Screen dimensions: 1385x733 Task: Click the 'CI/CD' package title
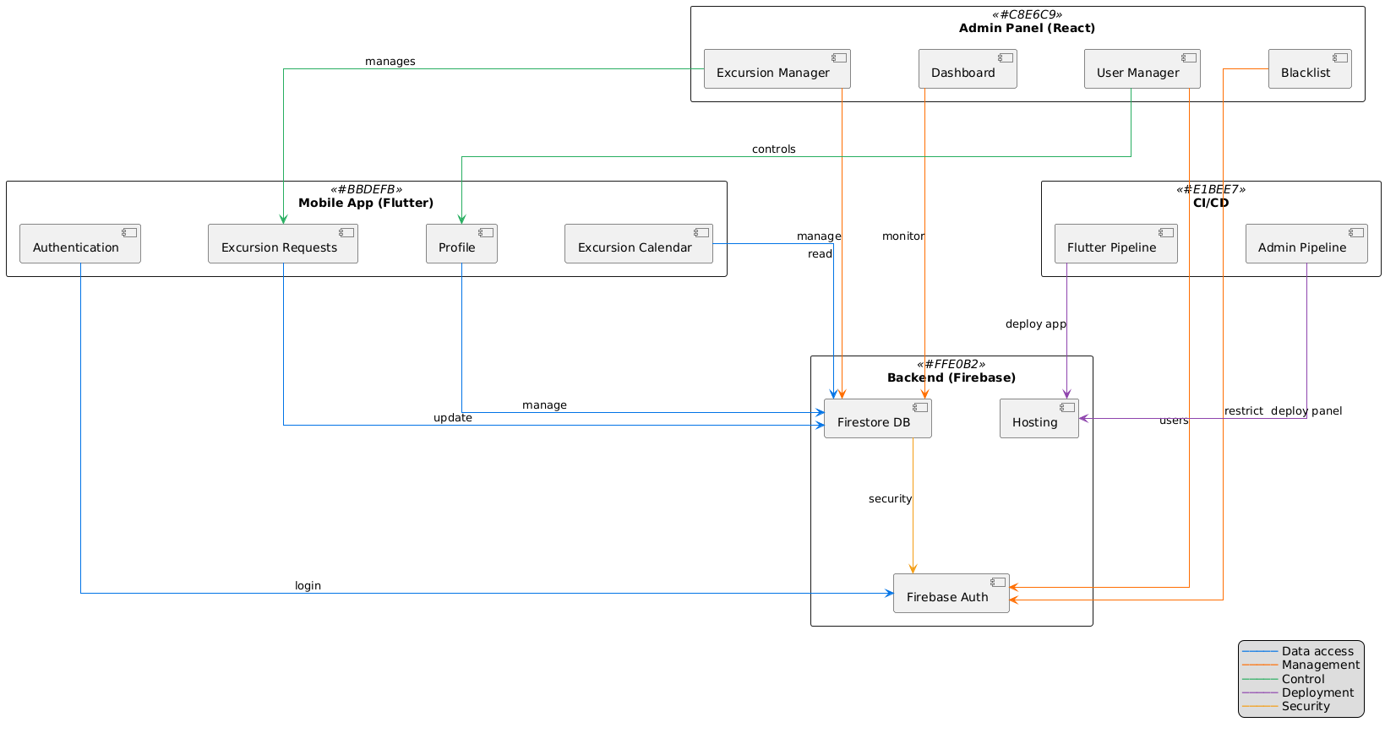coord(1211,203)
